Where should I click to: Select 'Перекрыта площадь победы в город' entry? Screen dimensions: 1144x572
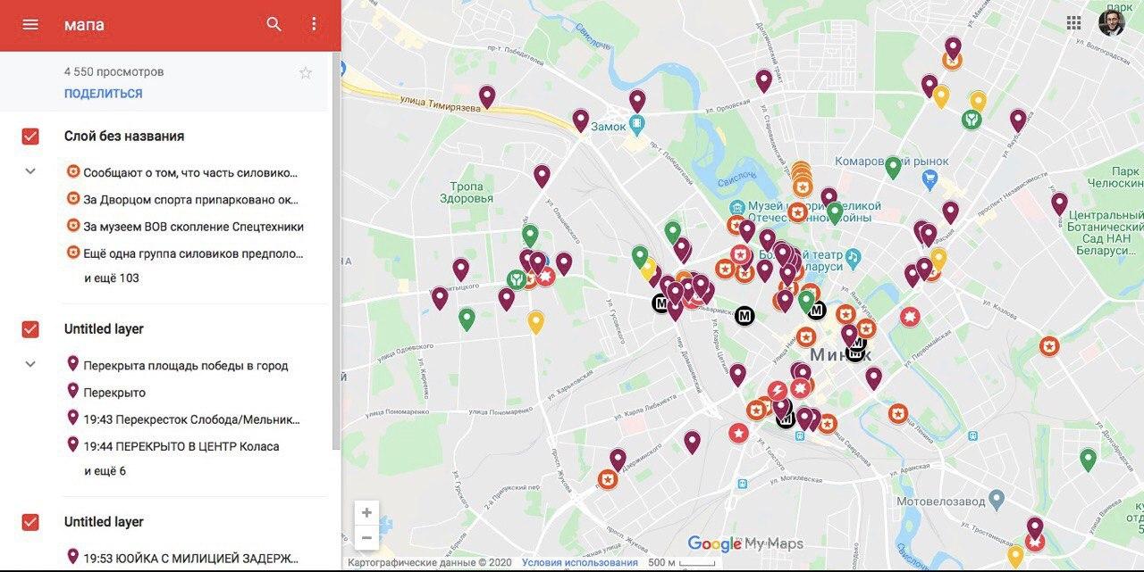tap(185, 366)
